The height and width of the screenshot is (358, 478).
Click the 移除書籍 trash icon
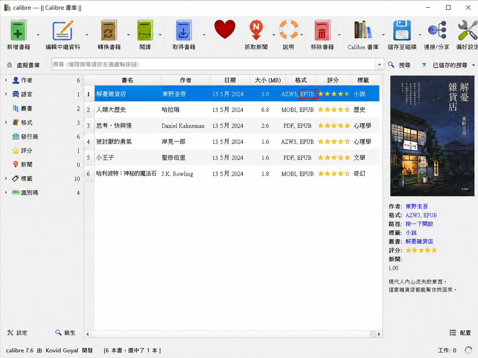point(322,30)
